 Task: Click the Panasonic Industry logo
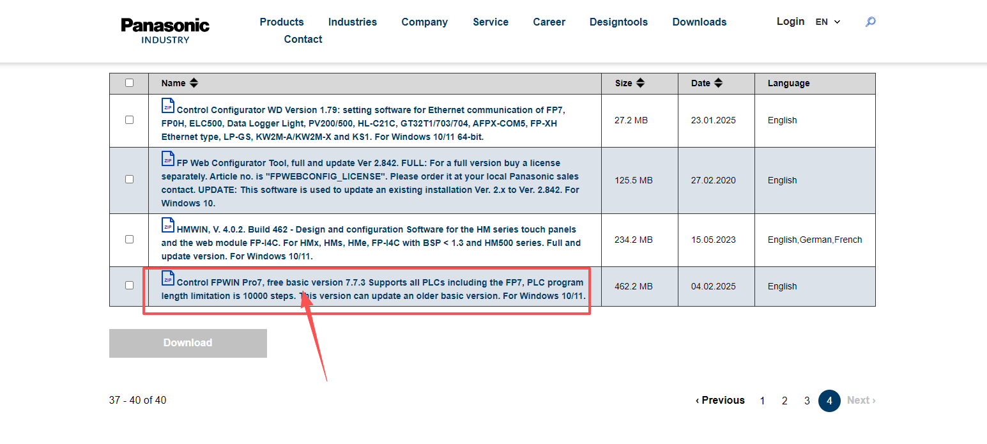(165, 30)
